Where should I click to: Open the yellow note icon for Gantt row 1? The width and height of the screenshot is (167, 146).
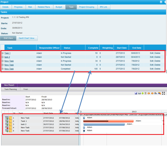coord(10,118)
